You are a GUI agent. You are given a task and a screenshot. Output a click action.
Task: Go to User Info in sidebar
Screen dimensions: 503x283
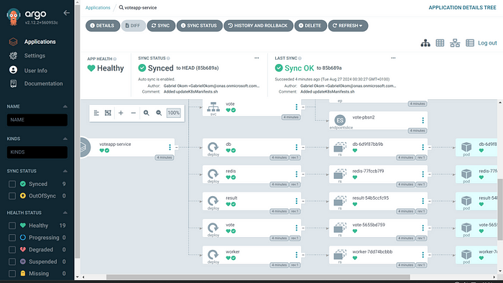point(36,70)
